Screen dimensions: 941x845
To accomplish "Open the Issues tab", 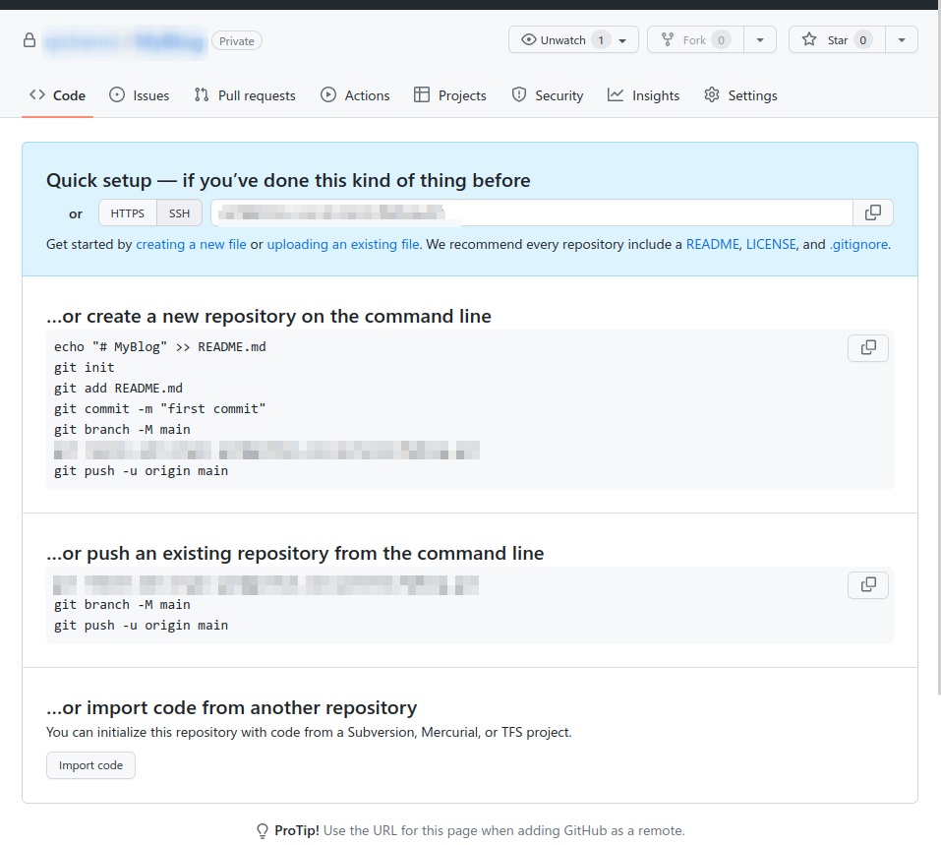I will tap(140, 95).
